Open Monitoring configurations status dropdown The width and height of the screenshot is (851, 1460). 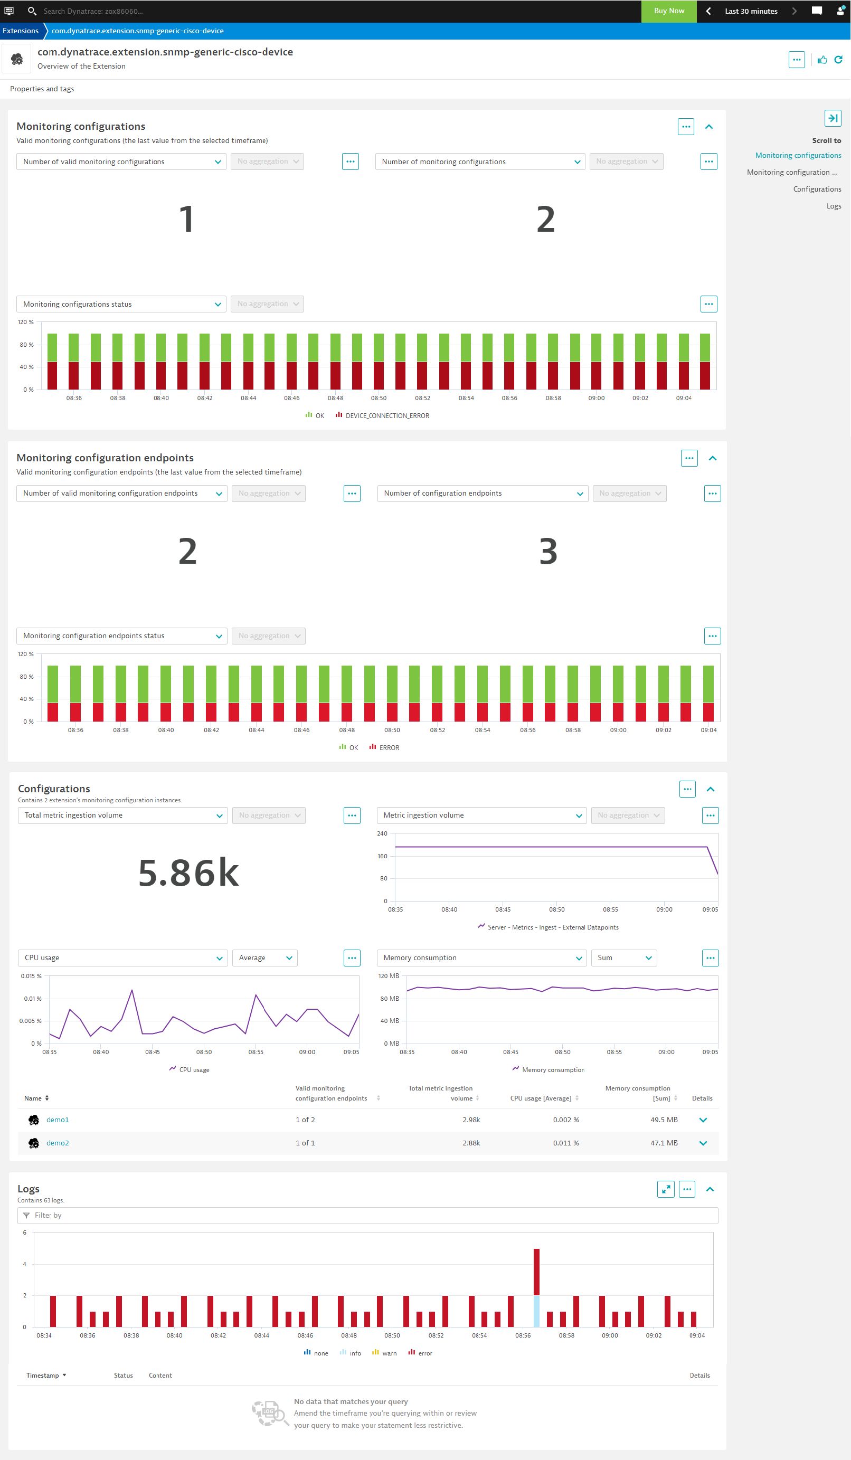[x=121, y=304]
